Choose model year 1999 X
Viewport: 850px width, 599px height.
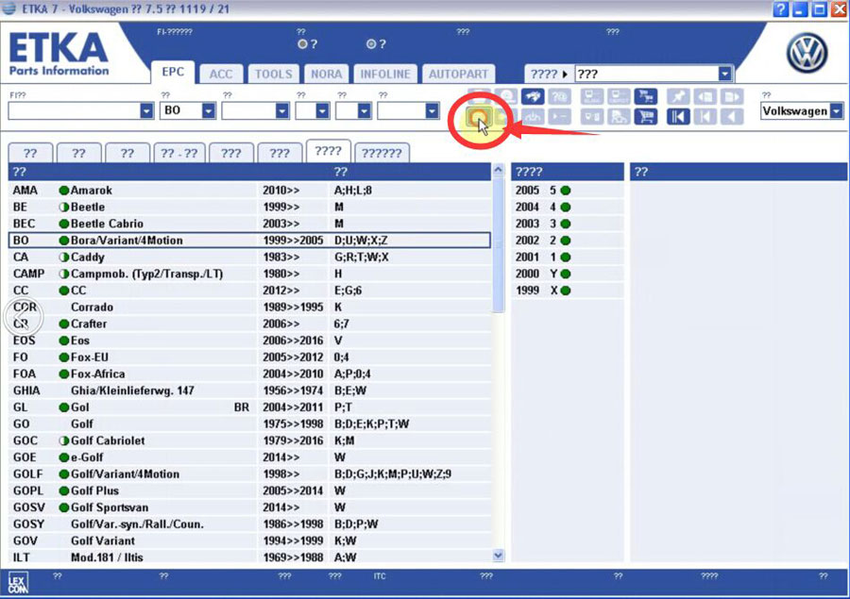click(567, 291)
